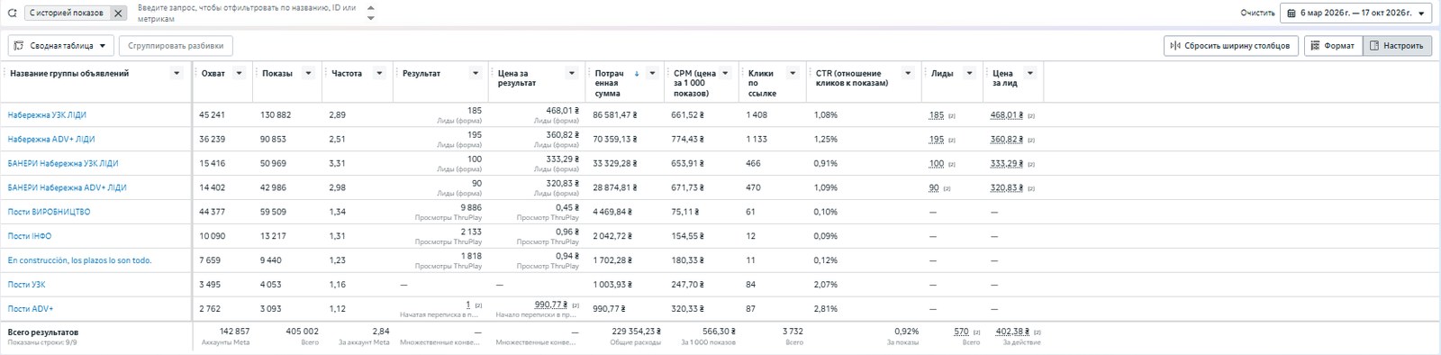Image resolution: width=1441 pixels, height=355 pixels.
Task: Click the Всего результатов summary label
Action: pyautogui.click(x=43, y=332)
